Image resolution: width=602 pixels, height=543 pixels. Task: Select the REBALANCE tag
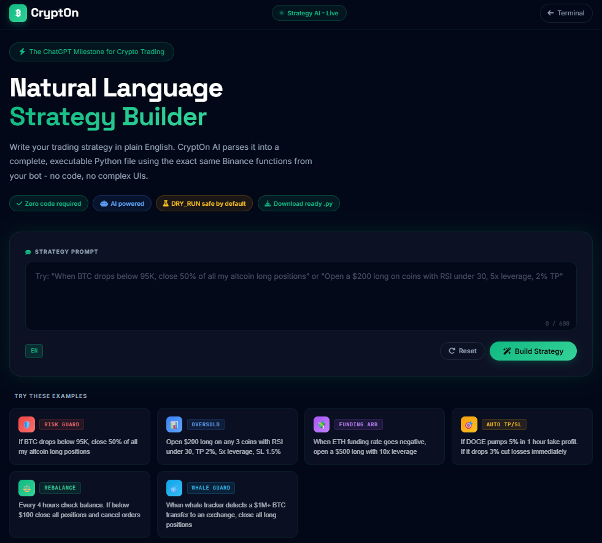click(x=60, y=488)
